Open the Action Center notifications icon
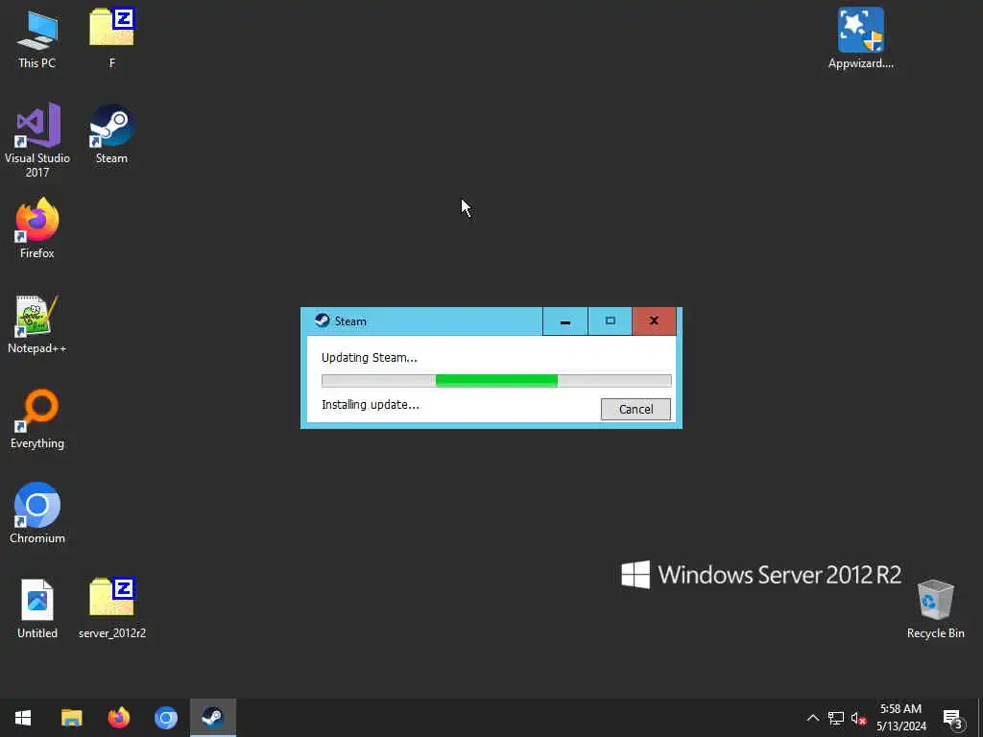 (953, 718)
